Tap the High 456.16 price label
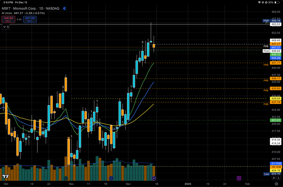The image size is (283, 187). pos(272,21)
